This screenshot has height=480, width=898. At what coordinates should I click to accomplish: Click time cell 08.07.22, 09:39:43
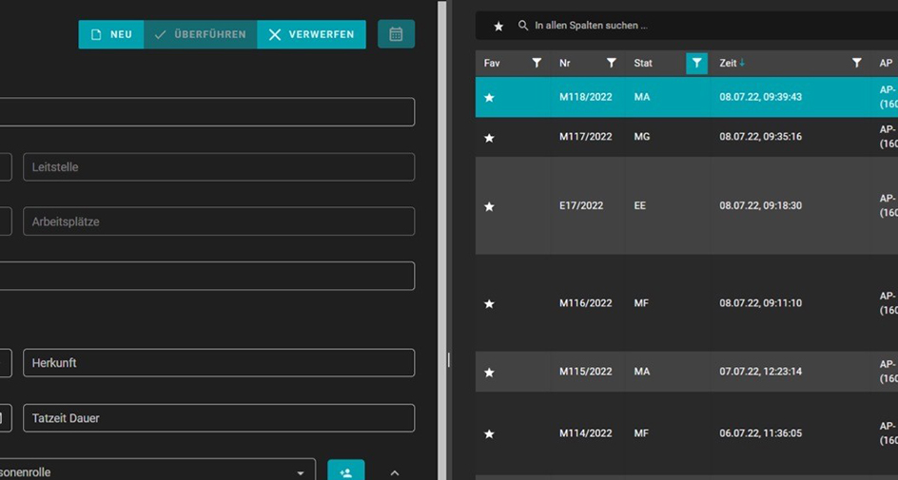click(761, 97)
